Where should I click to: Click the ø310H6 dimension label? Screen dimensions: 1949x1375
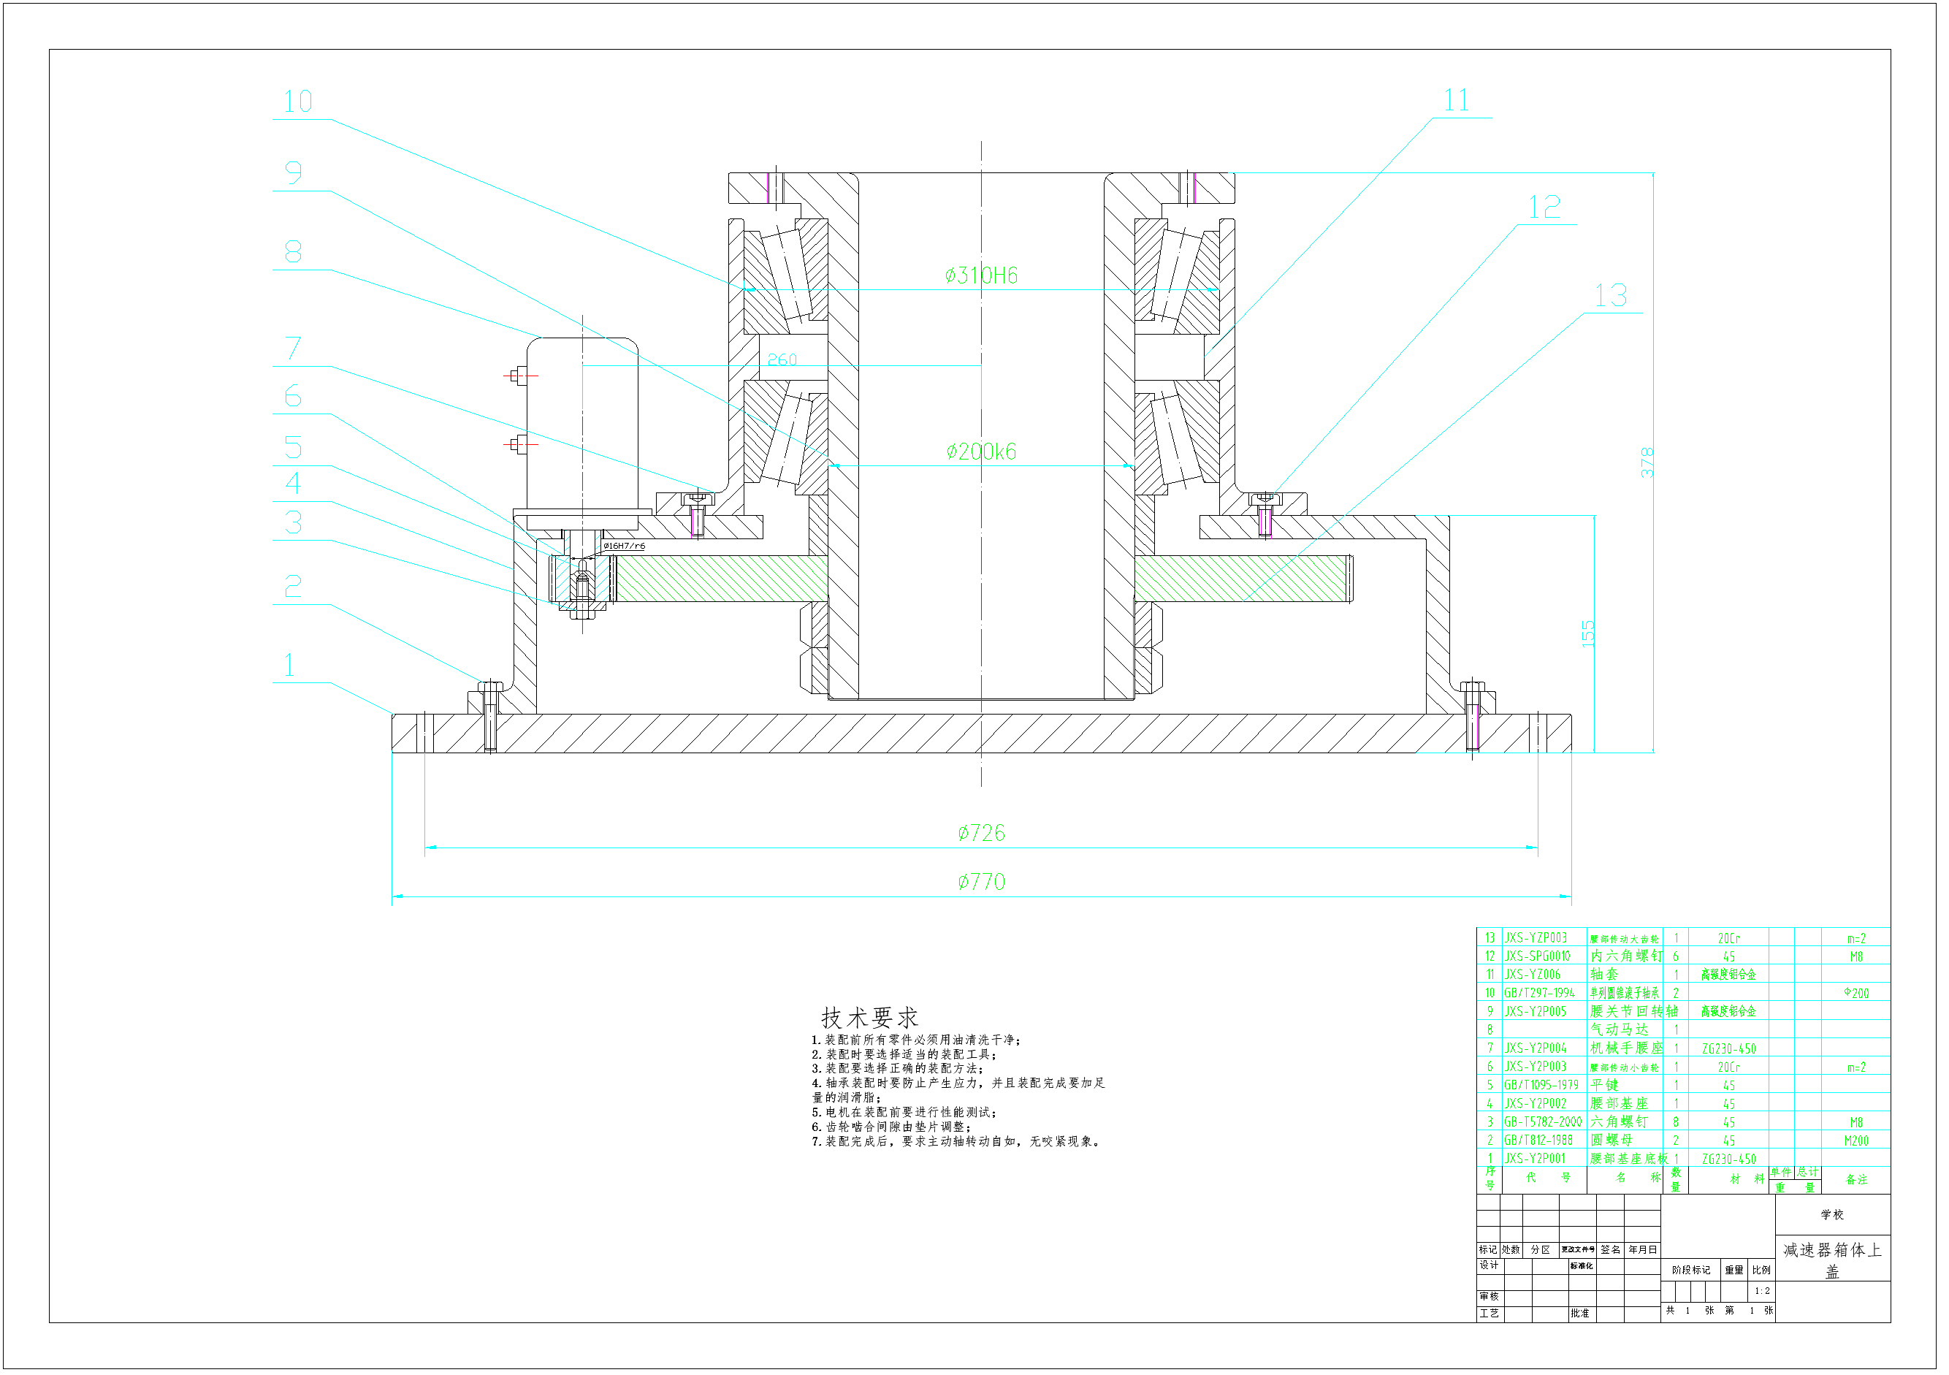pos(980,275)
